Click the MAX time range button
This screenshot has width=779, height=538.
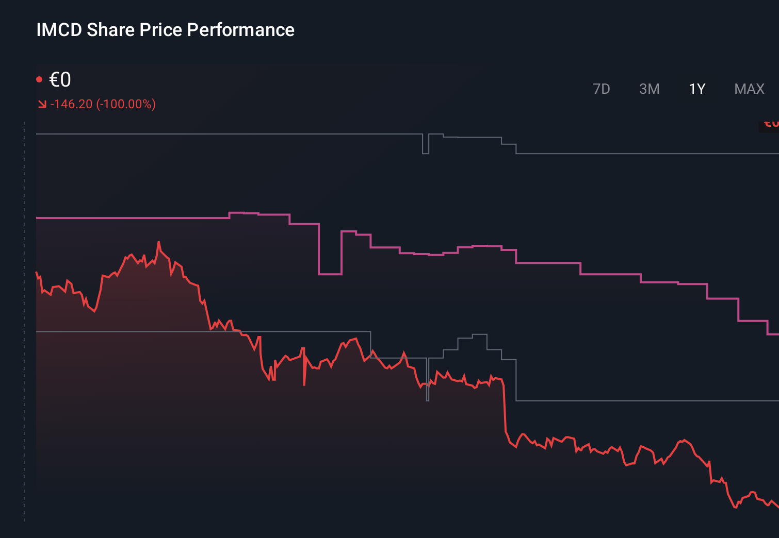tap(749, 89)
